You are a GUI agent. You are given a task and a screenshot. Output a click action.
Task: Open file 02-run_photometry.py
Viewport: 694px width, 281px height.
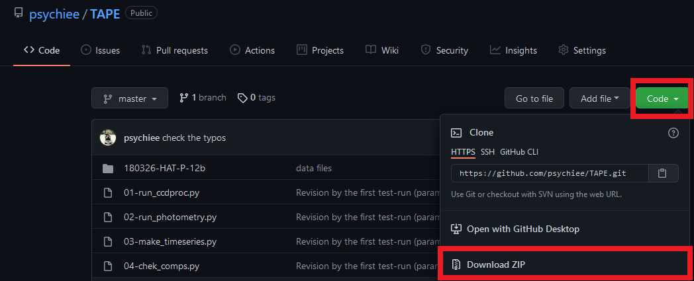point(170,218)
